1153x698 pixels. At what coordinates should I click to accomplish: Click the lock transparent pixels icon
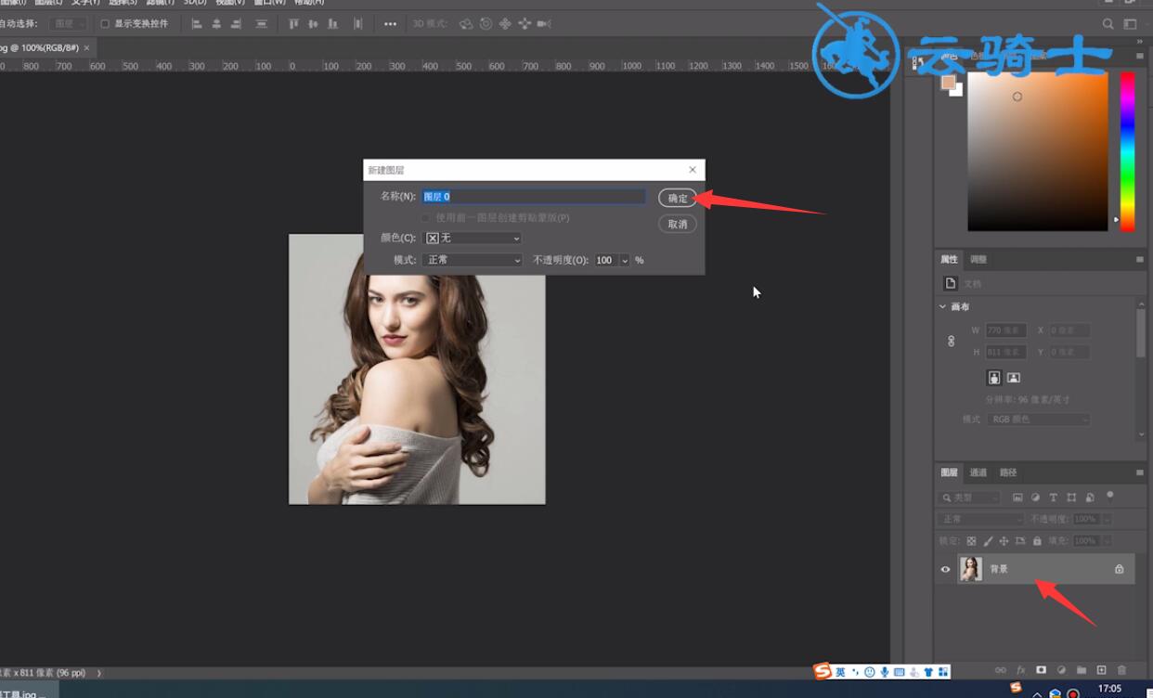pos(972,540)
